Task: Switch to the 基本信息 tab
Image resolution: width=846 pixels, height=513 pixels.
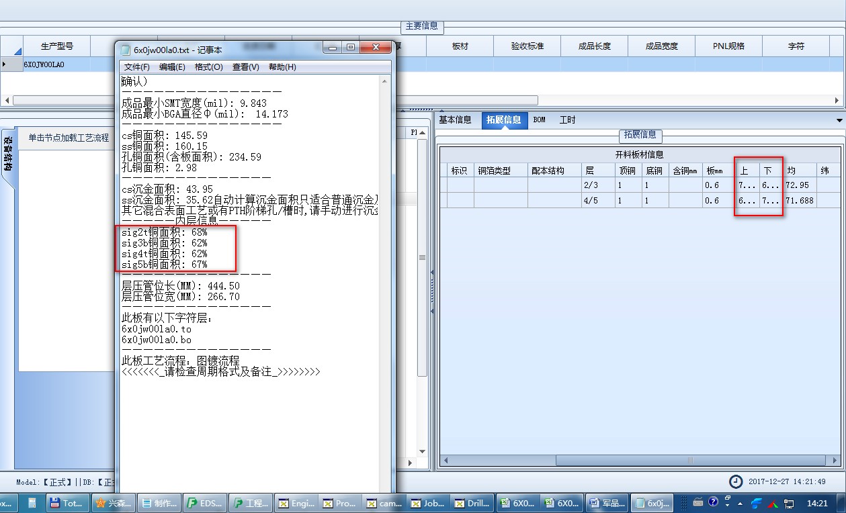Action: 456,120
